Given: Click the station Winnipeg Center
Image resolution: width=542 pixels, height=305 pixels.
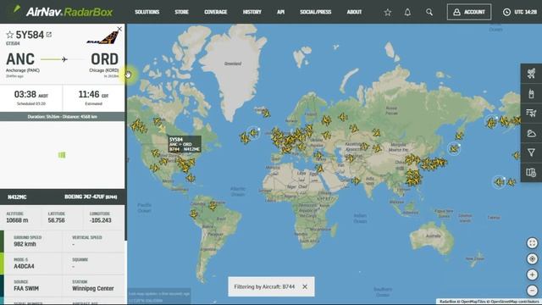Looking at the screenshot, I should pyautogui.click(x=93, y=288).
